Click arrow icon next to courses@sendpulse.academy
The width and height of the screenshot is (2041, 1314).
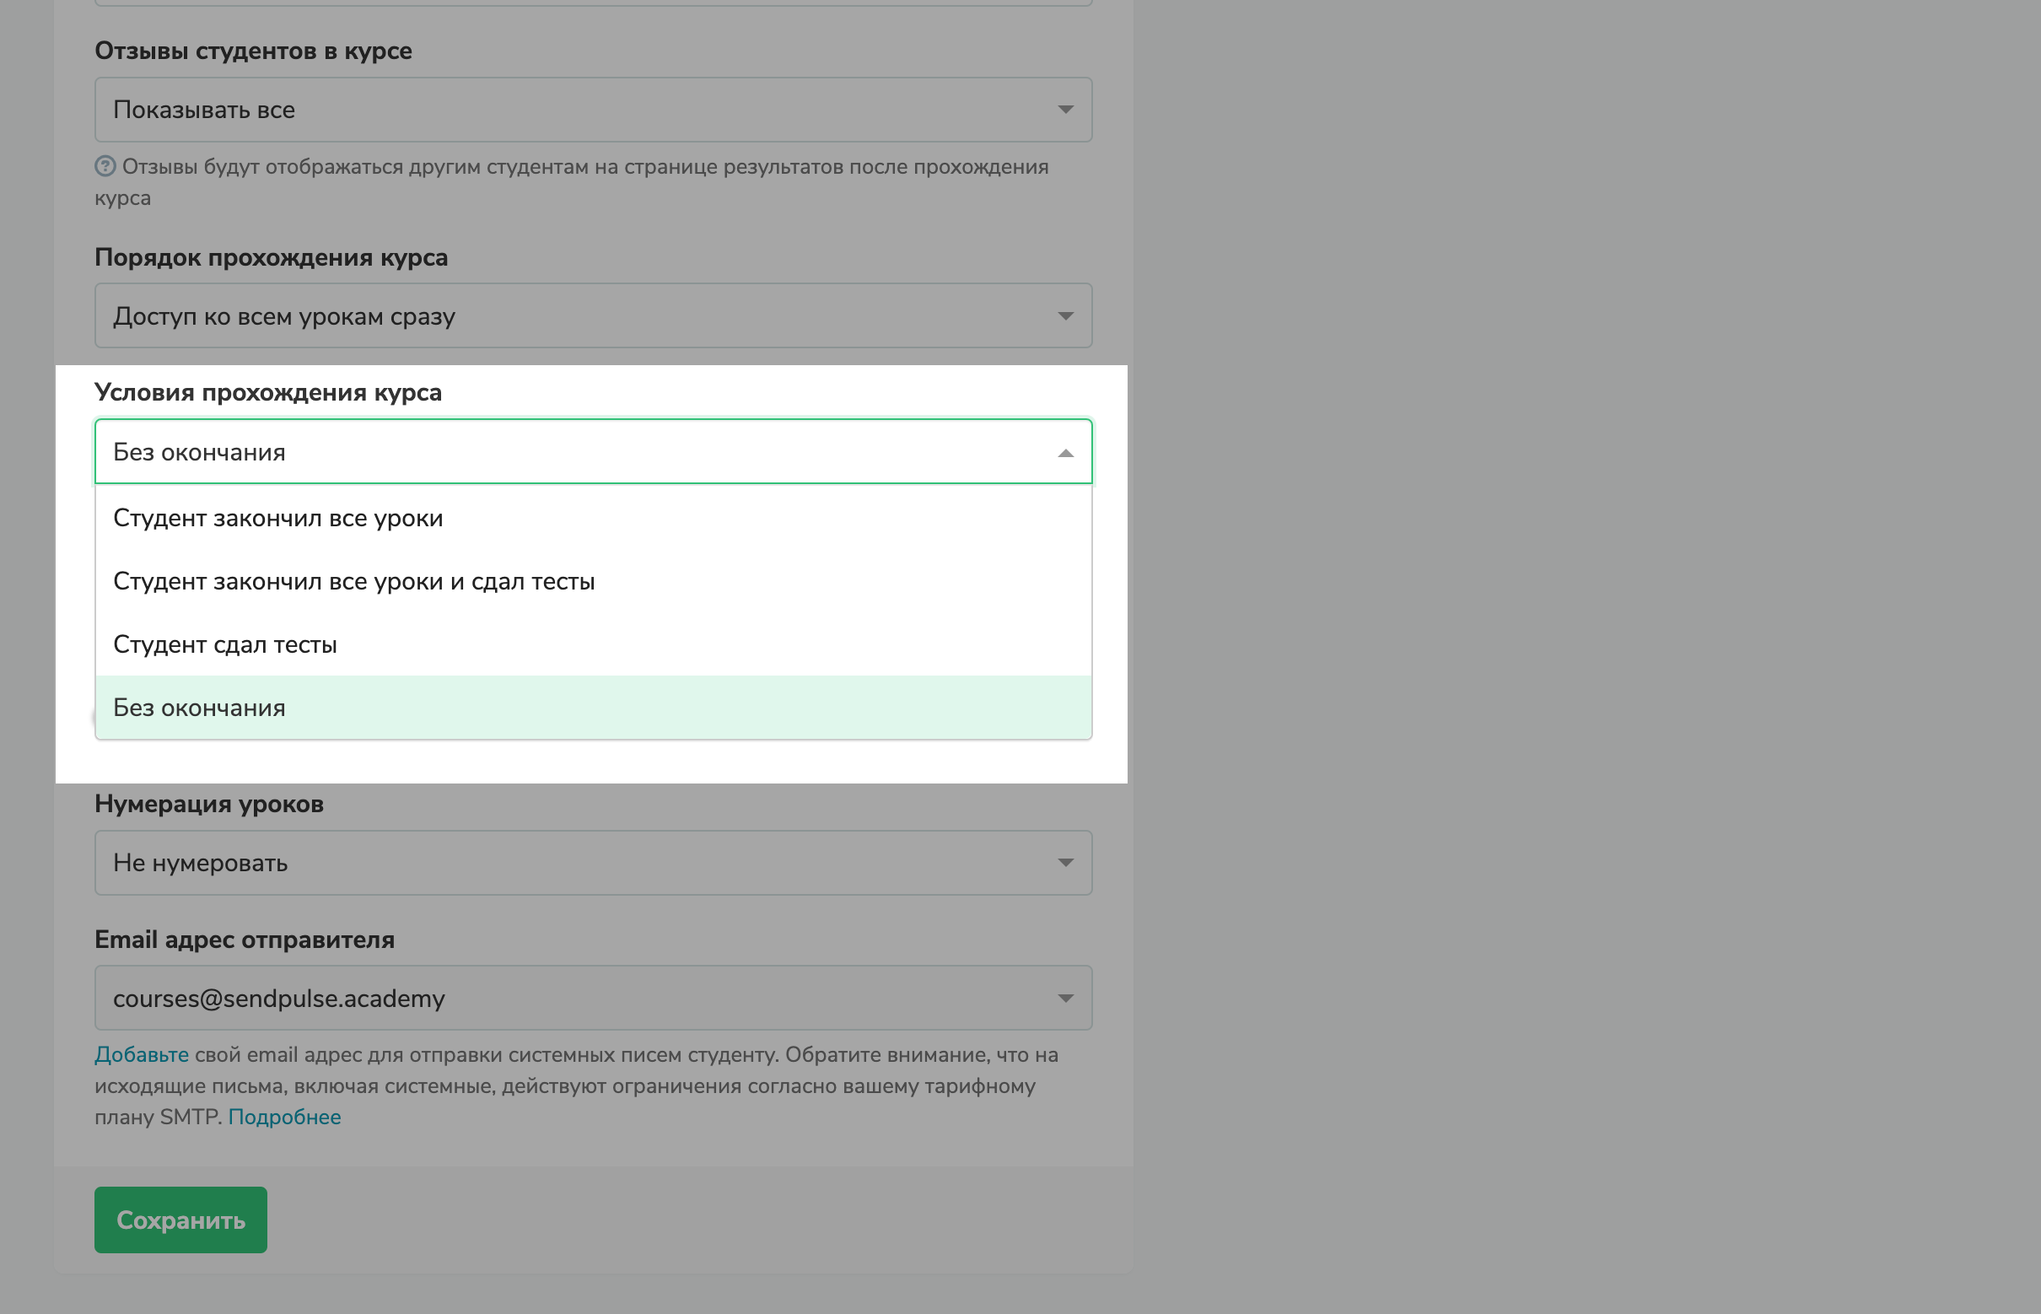tap(1065, 999)
